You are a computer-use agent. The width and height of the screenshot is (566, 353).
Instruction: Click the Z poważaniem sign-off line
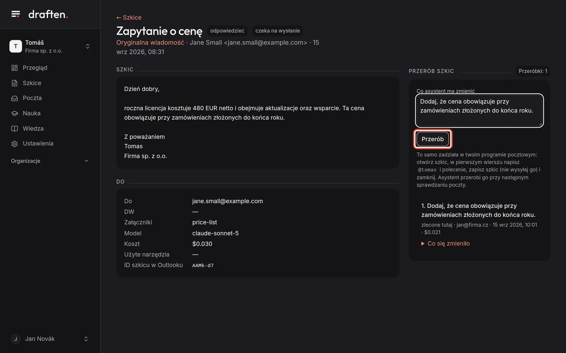145,137
